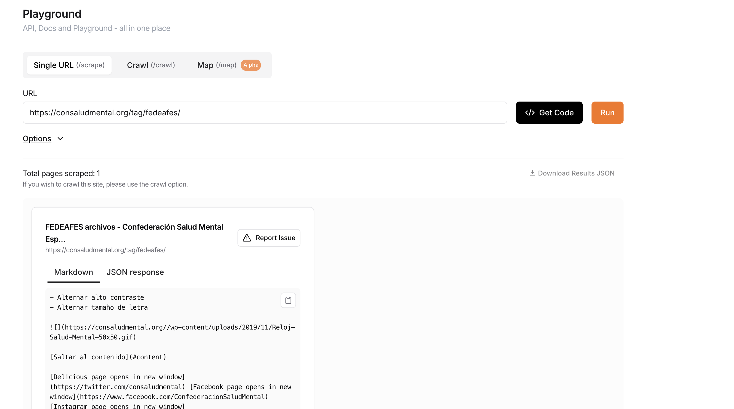The width and height of the screenshot is (734, 409).
Task: Select the Markdown result tab
Action: (x=73, y=272)
